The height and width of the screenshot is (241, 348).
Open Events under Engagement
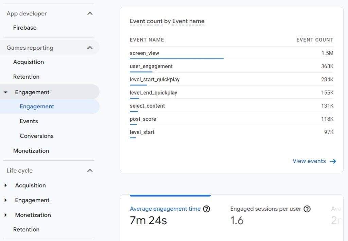point(29,121)
